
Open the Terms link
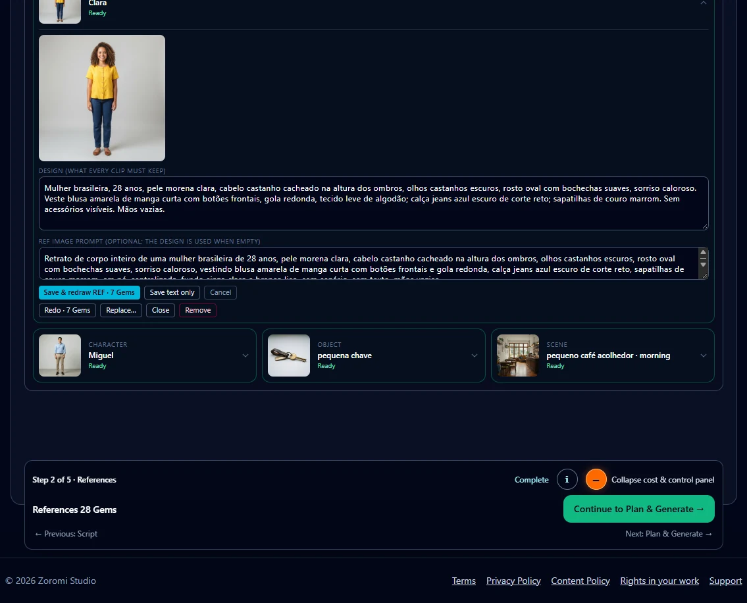(x=464, y=581)
